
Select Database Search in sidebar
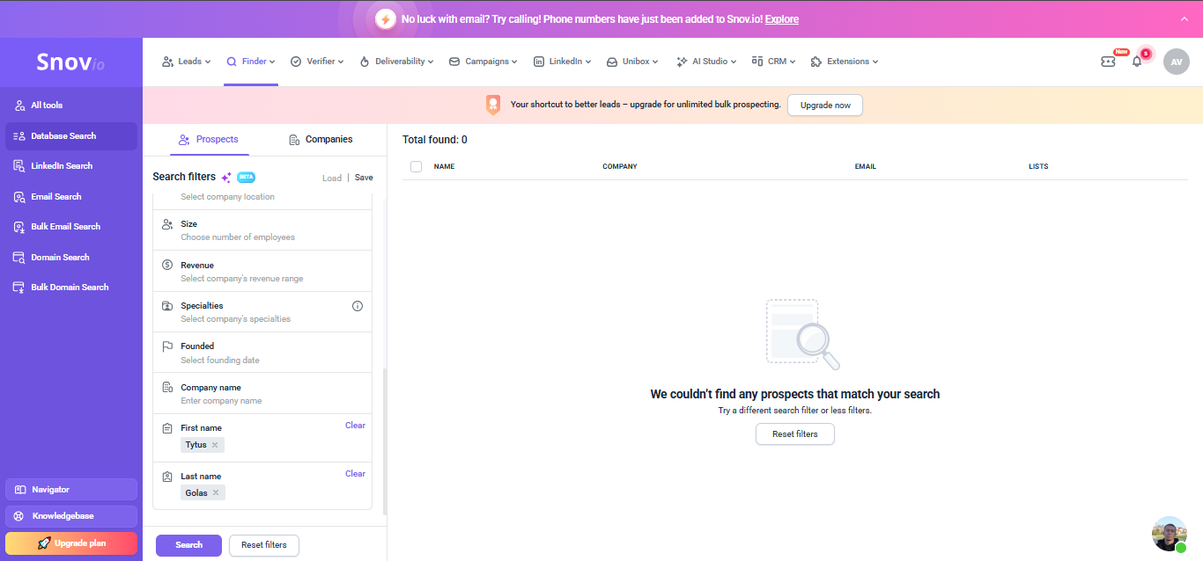[x=71, y=136]
